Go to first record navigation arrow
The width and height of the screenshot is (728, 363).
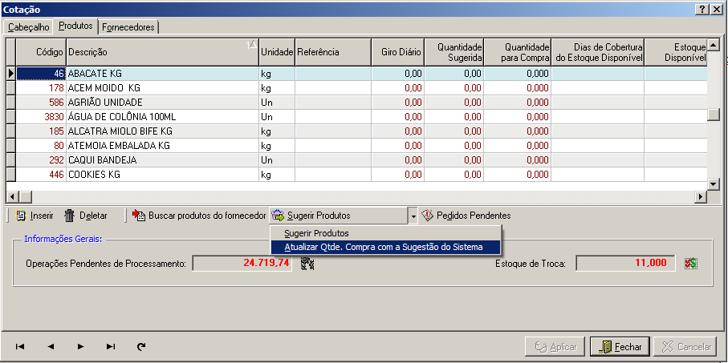tap(20, 346)
